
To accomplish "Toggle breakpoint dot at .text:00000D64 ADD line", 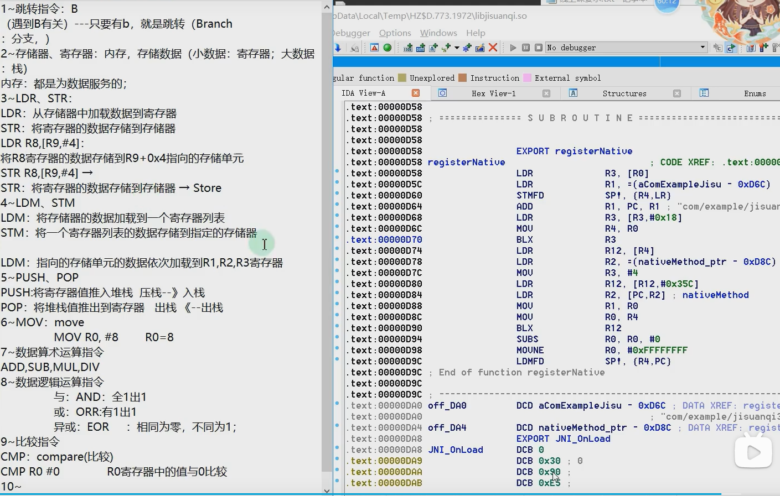I will pos(337,205).
